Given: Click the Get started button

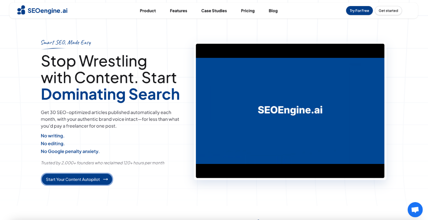Looking at the screenshot, I should tap(388, 10).
